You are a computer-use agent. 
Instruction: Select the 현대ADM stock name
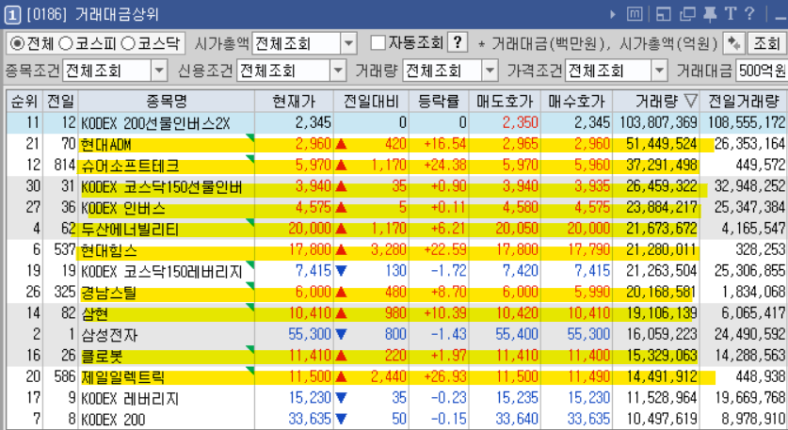(106, 145)
